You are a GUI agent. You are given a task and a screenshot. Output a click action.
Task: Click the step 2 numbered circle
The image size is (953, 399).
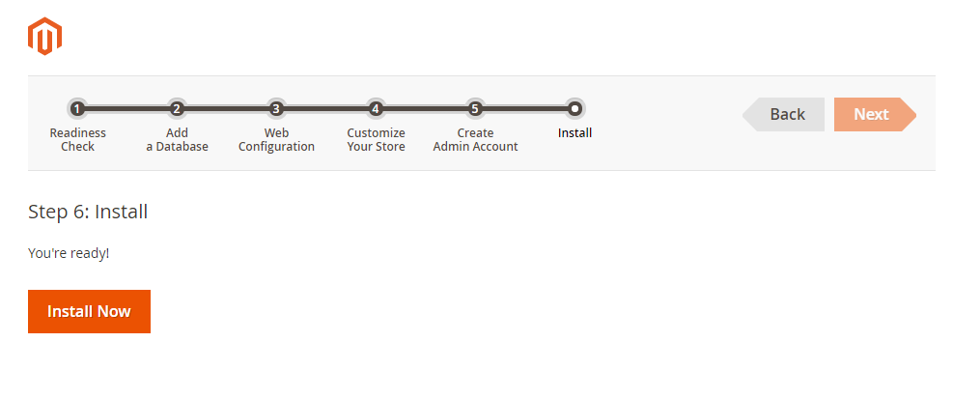click(177, 108)
